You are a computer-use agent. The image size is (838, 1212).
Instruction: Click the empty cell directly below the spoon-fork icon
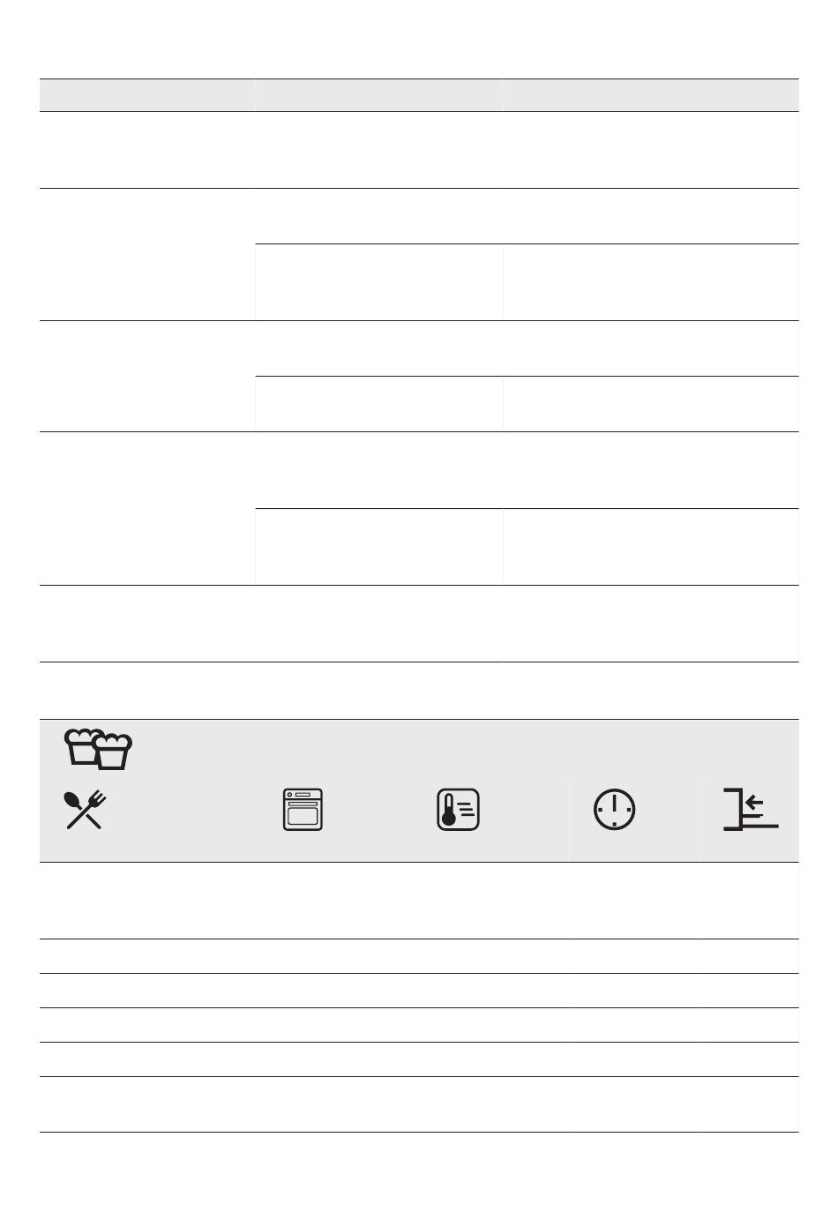(x=147, y=901)
